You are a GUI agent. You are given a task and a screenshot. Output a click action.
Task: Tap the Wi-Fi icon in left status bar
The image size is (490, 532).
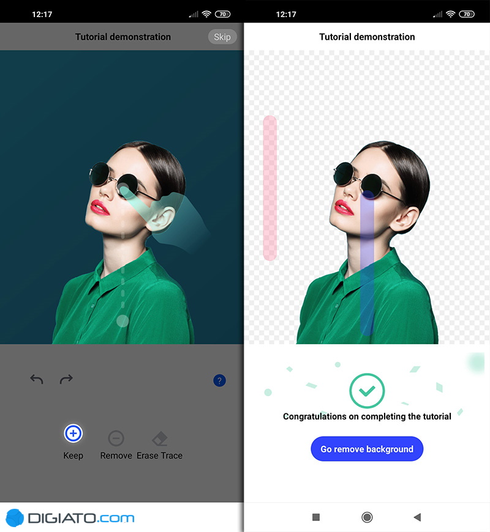click(x=206, y=14)
